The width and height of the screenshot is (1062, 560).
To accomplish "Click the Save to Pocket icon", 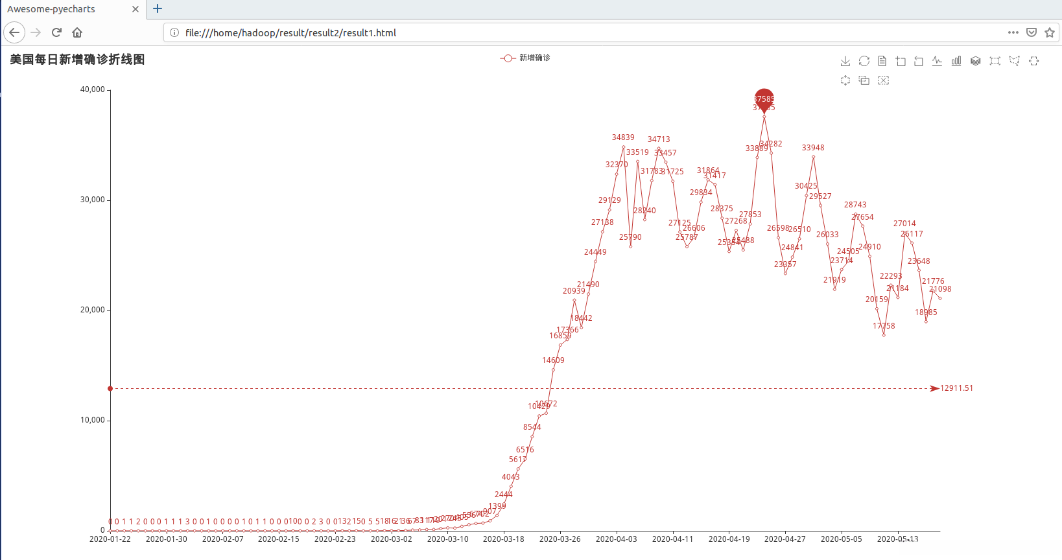I will [1032, 32].
